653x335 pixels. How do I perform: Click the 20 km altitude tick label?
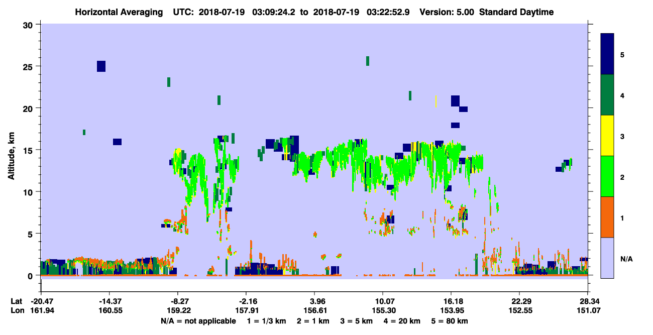[29, 108]
